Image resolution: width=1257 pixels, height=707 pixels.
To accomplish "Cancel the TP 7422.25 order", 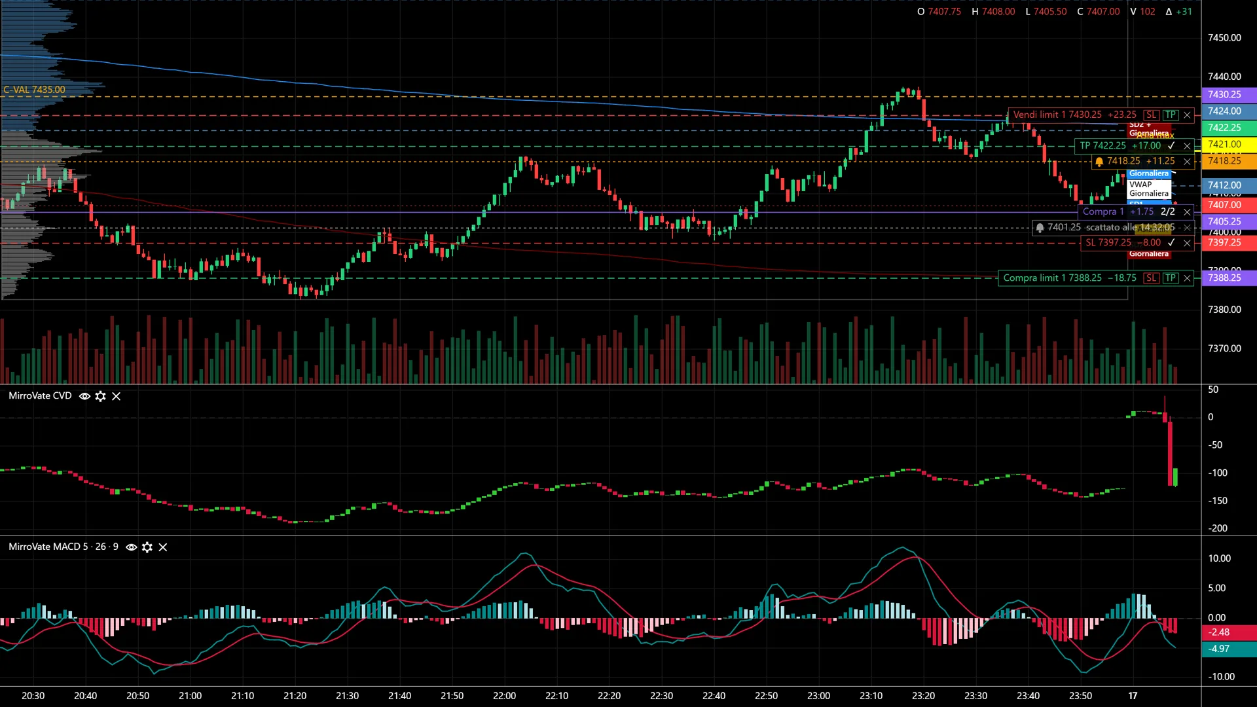I will click(1187, 146).
